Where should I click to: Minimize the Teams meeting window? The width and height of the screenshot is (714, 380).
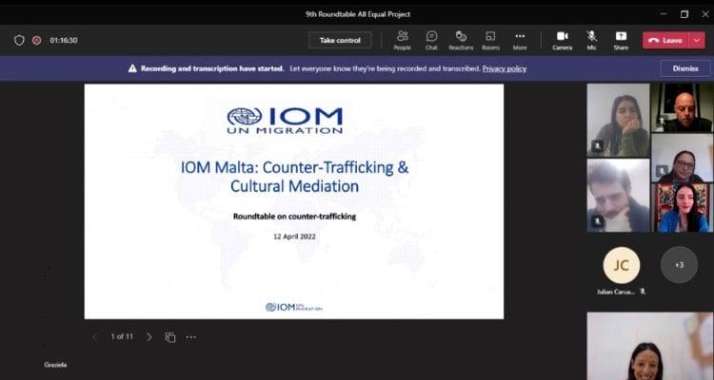point(664,14)
